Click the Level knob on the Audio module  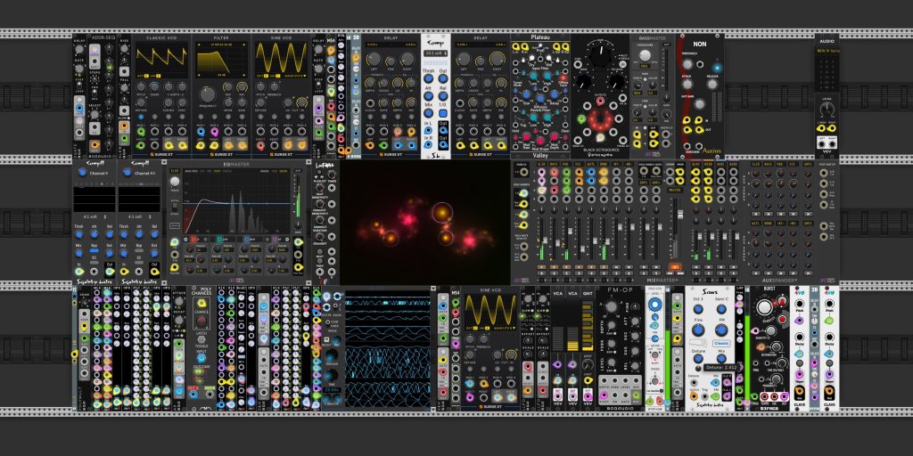point(827,108)
